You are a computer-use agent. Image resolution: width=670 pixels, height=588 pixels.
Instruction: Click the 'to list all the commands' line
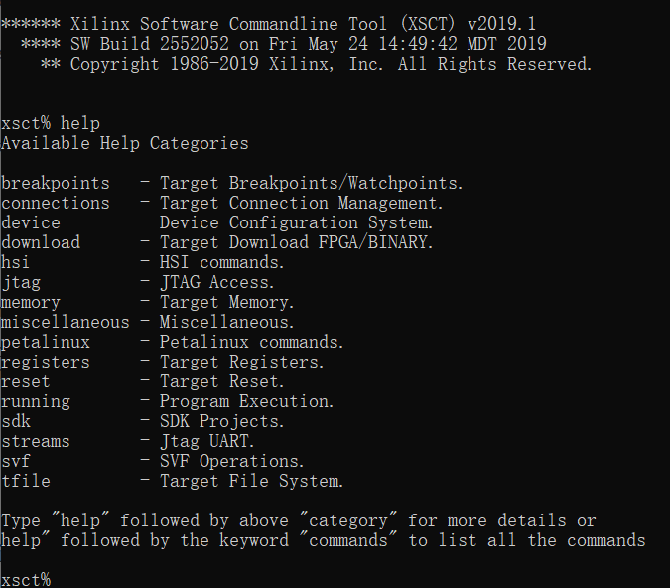pyautogui.click(x=324, y=540)
